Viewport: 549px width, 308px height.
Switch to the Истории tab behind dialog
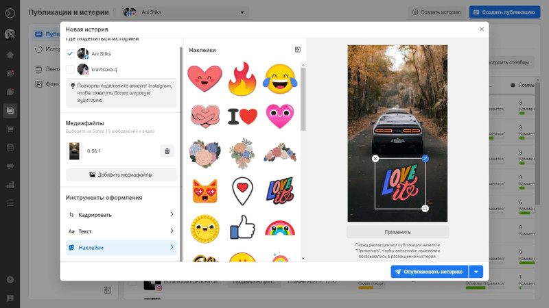pos(47,49)
